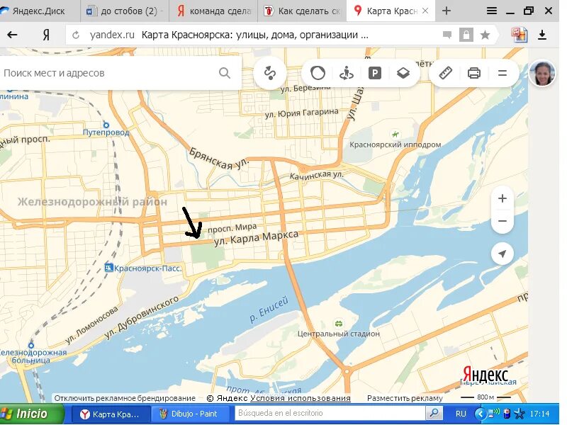Switch to the Яндекс.Диск tab

(x=38, y=11)
